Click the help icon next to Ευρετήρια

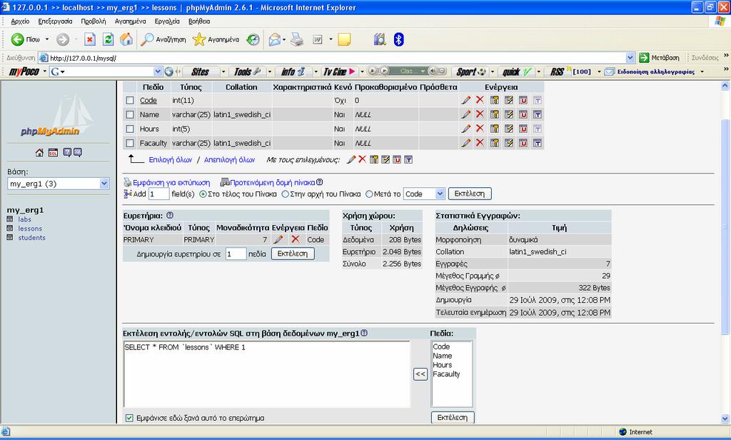tap(170, 215)
